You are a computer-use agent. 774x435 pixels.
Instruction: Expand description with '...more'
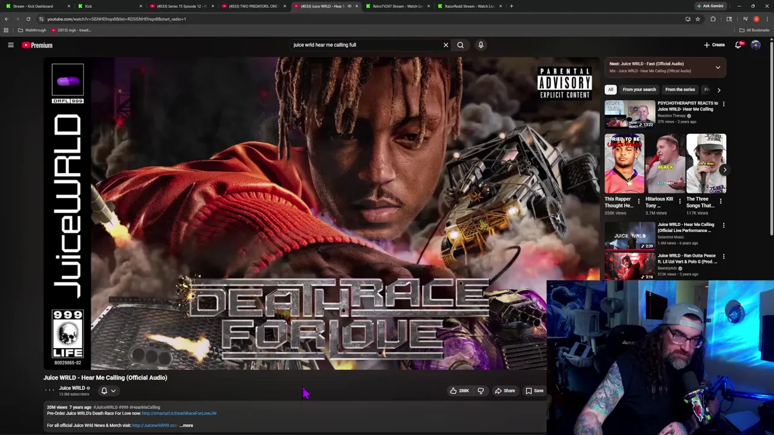click(x=186, y=425)
